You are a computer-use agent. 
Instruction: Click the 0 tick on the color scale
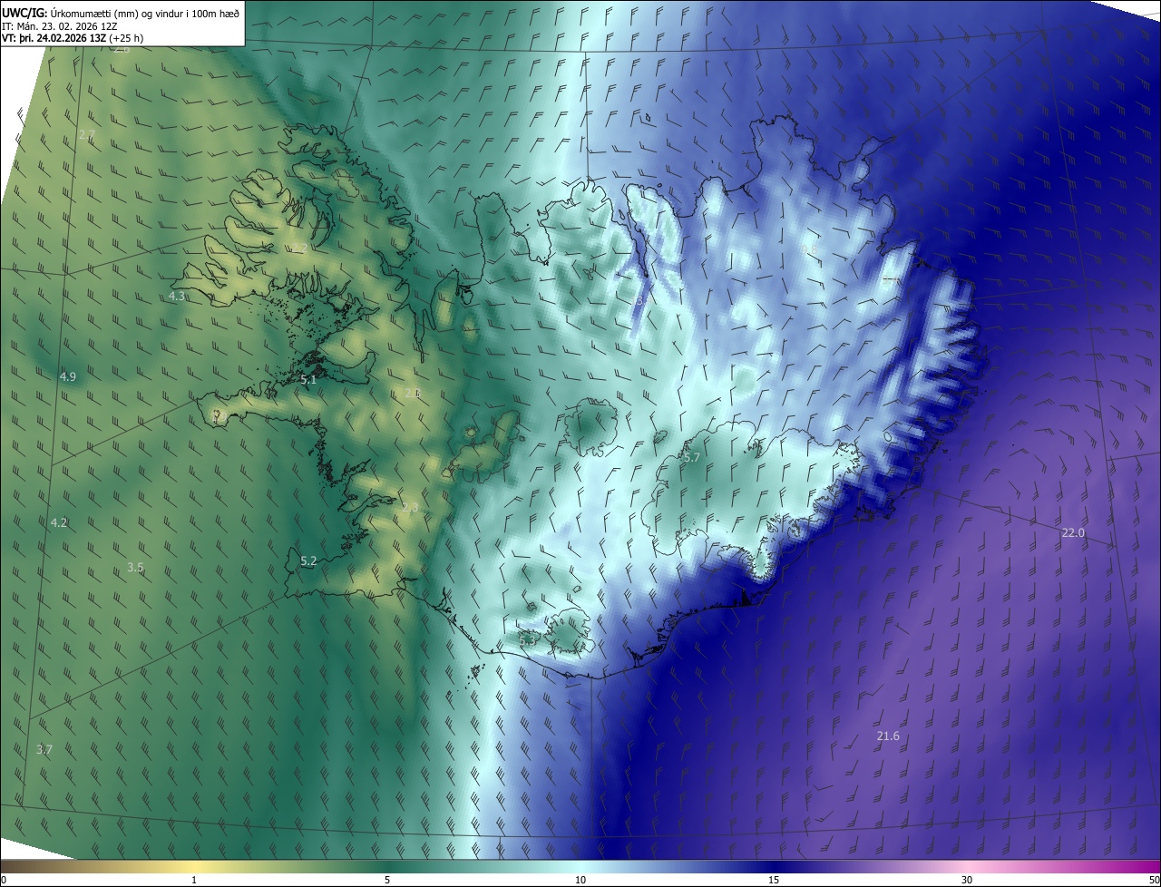pyautogui.click(x=4, y=881)
